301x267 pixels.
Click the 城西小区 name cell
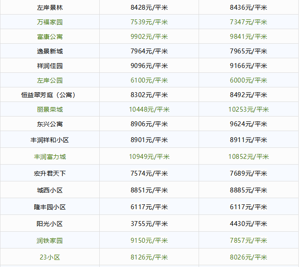[x=50, y=190]
